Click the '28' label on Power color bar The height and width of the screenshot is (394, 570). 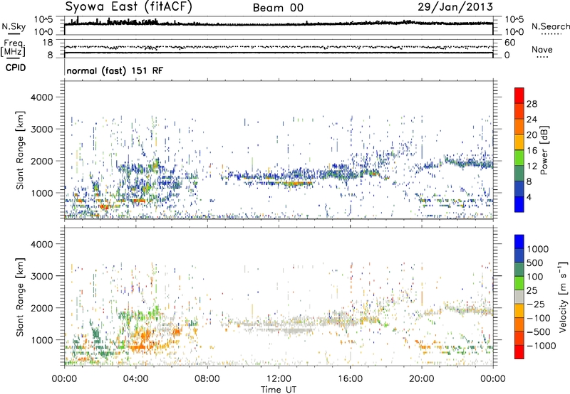pyautogui.click(x=532, y=104)
